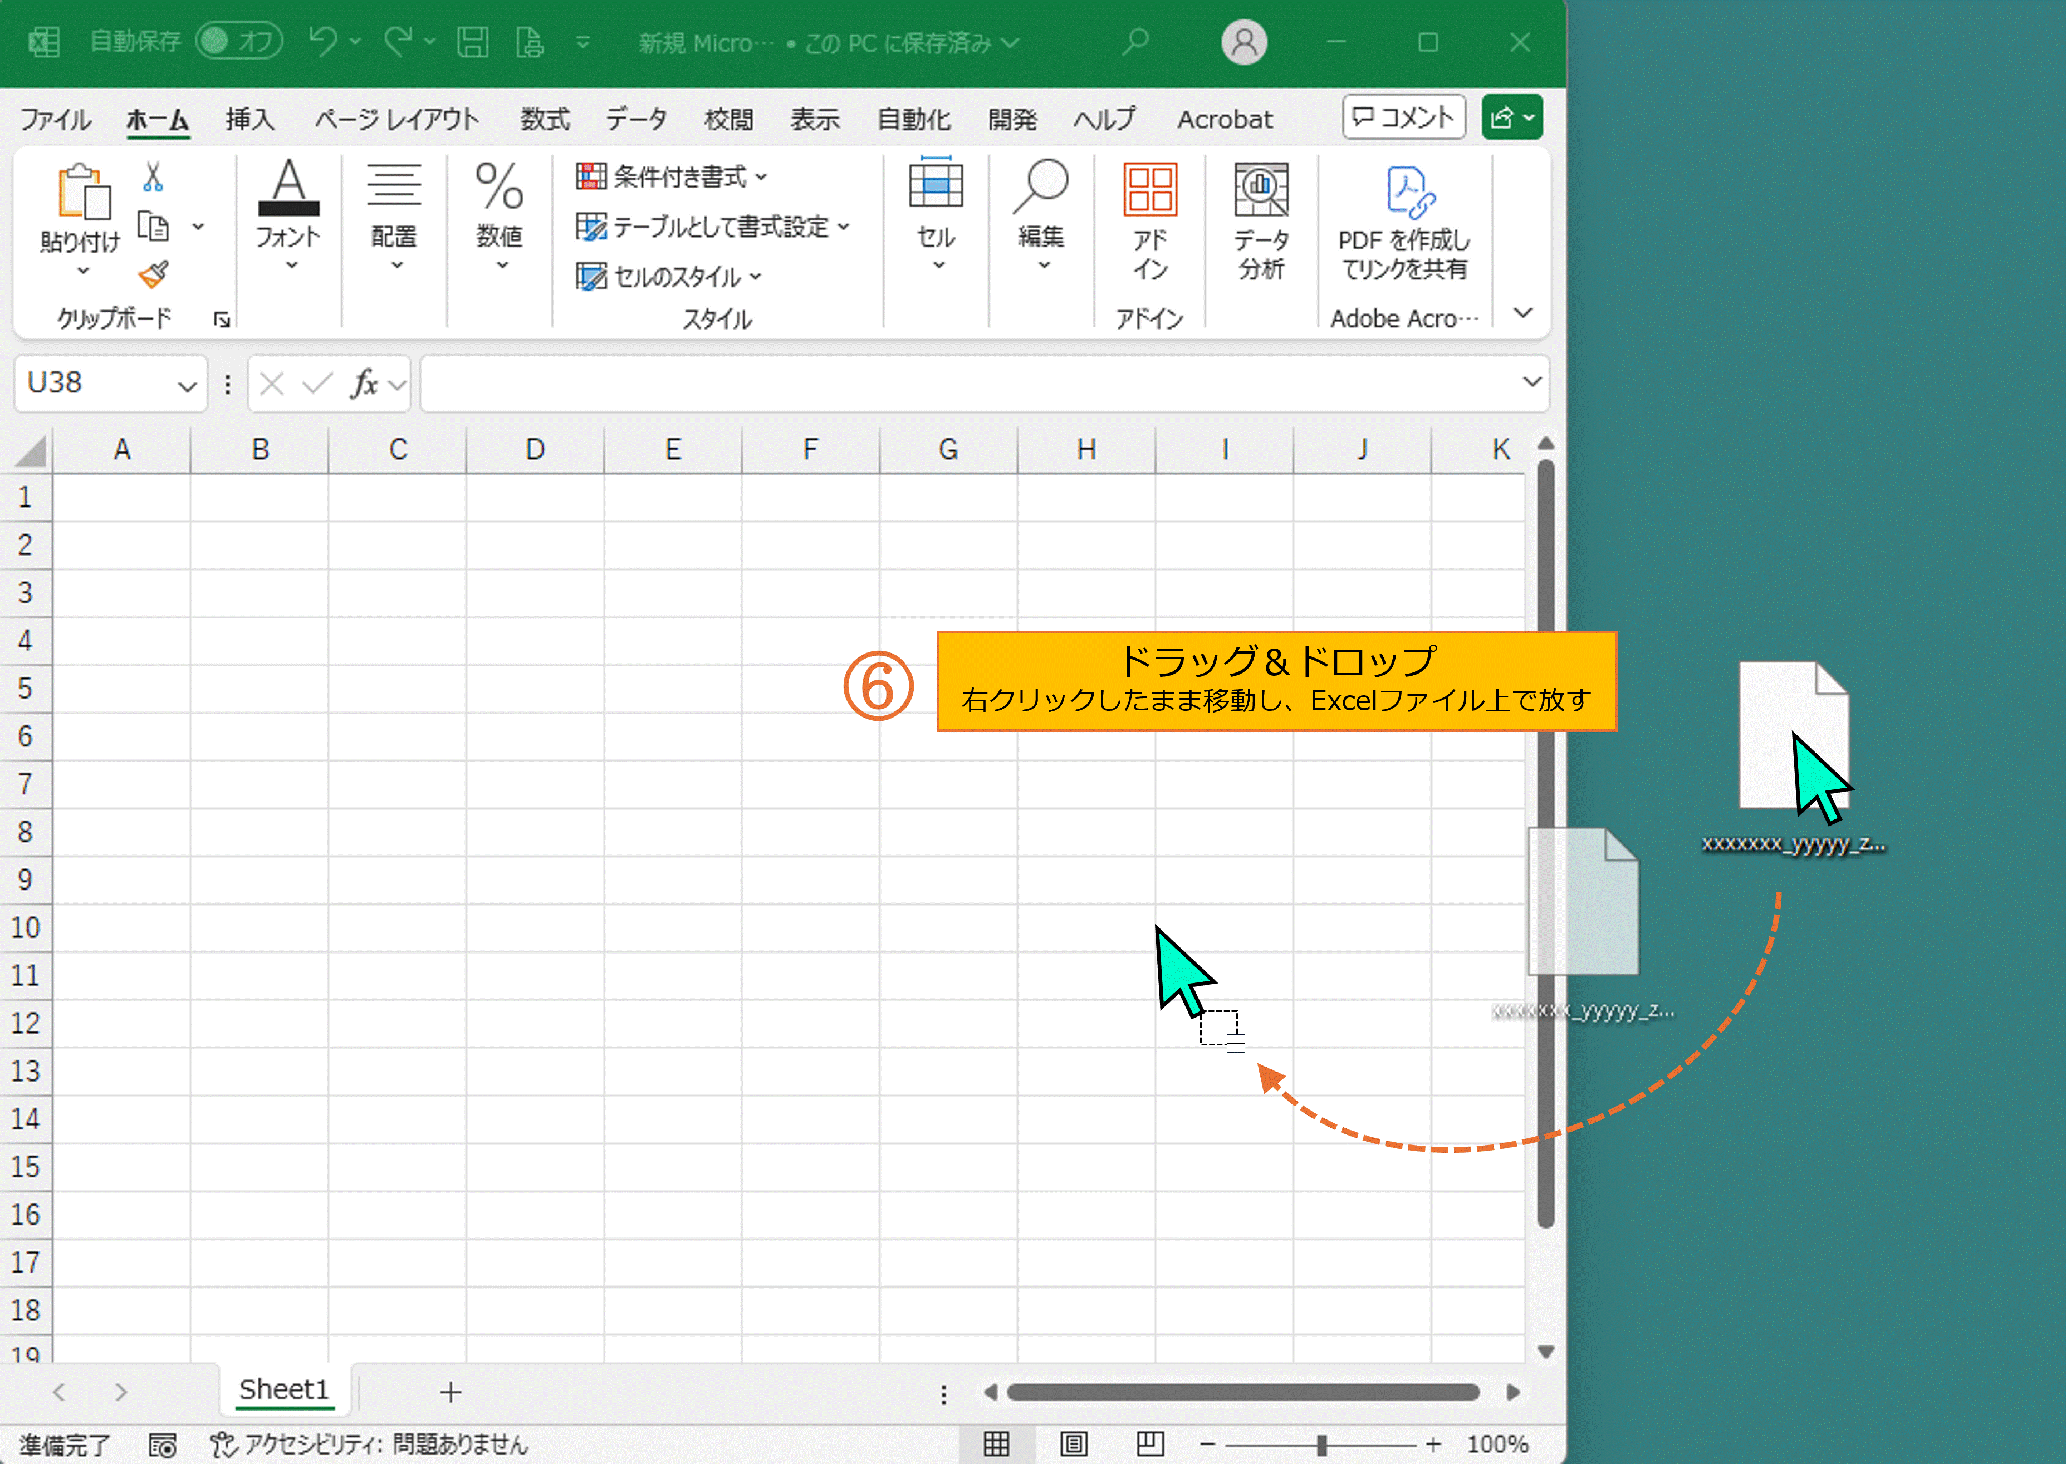Open the 挿入 ribbon tab

click(250, 119)
